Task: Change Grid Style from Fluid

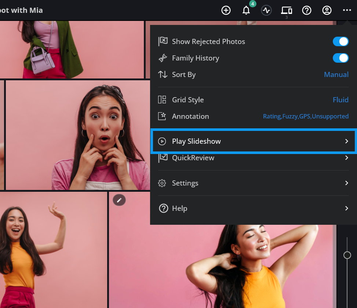Action: click(x=340, y=100)
